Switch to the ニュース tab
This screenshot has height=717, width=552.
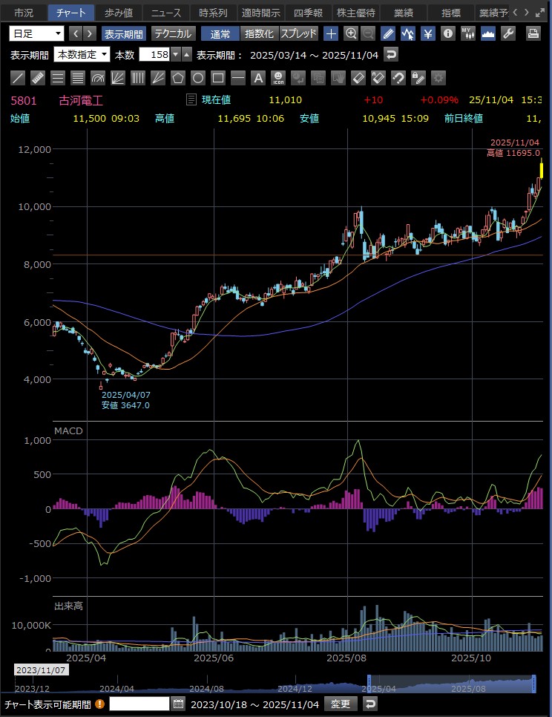click(165, 13)
